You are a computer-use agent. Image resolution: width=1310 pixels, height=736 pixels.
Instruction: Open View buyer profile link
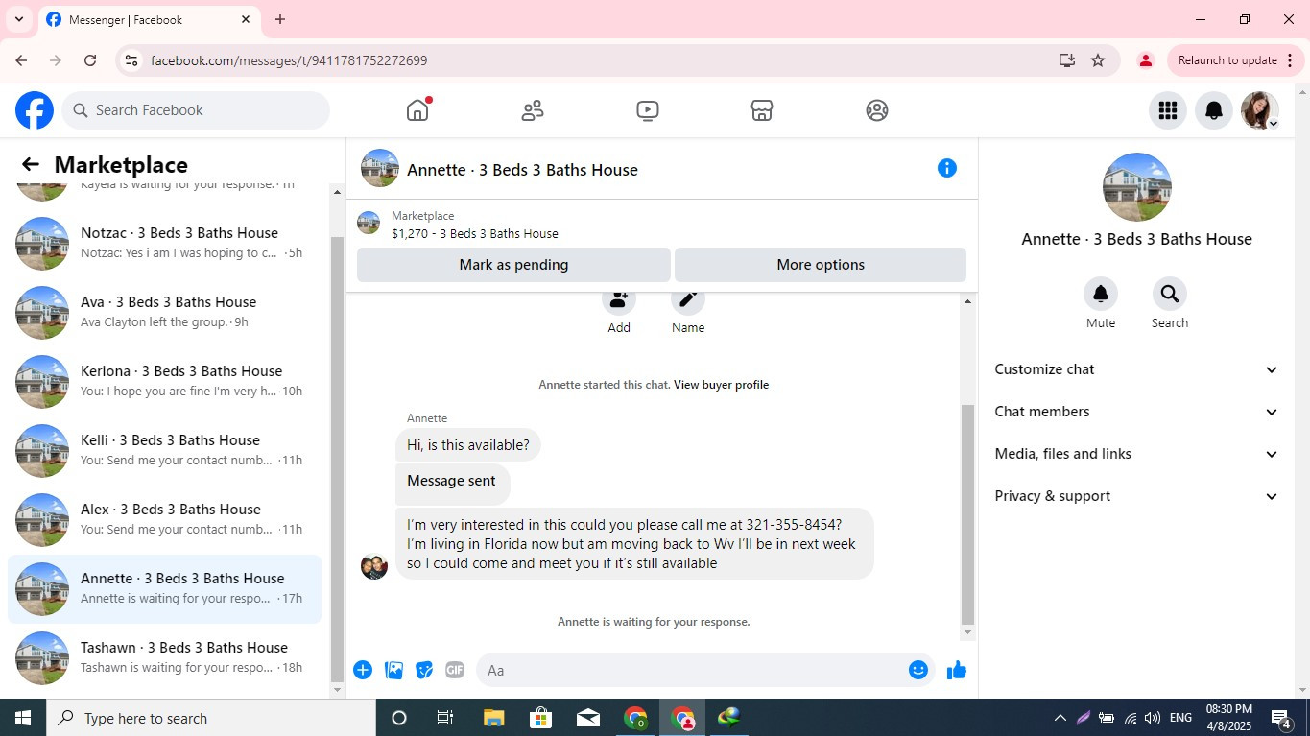tap(721, 385)
